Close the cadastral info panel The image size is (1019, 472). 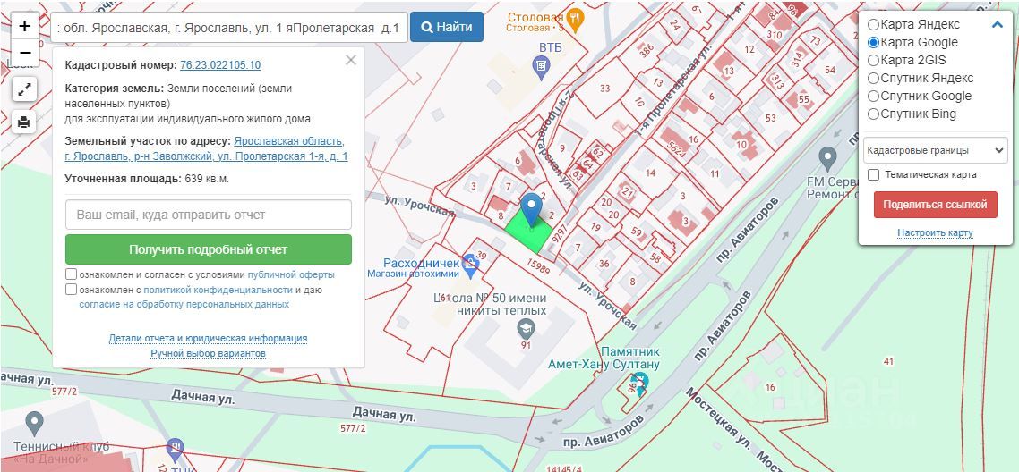[x=351, y=60]
